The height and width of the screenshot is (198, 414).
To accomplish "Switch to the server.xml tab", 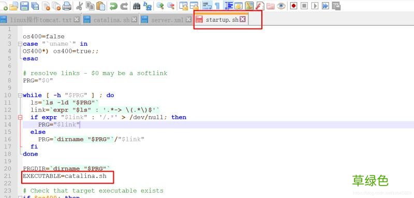I will pos(166,20).
